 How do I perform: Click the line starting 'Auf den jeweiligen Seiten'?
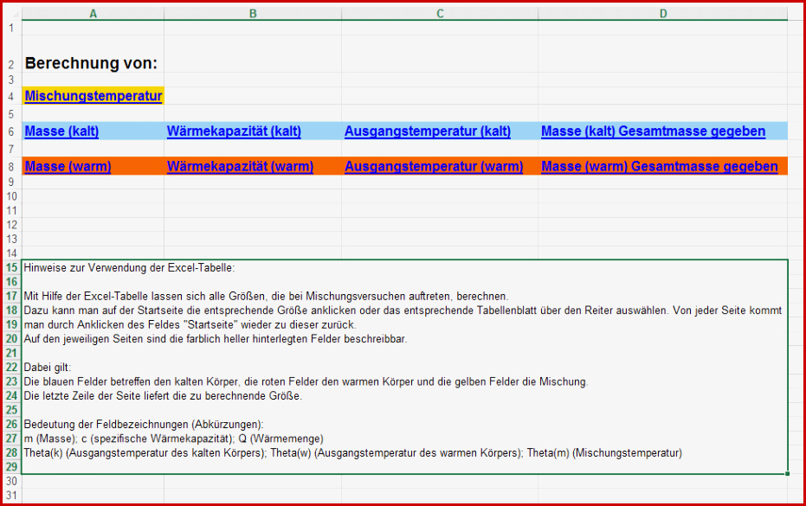click(x=216, y=339)
